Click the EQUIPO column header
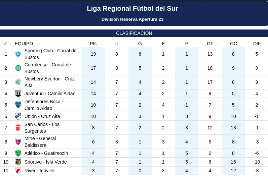The image size is (268, 180). 24,44
